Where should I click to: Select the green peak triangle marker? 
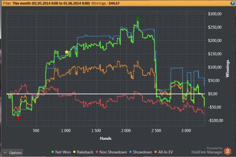(138, 18)
